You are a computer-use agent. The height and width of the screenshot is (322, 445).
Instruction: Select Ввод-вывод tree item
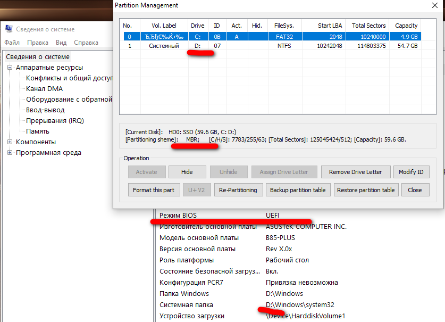point(45,110)
